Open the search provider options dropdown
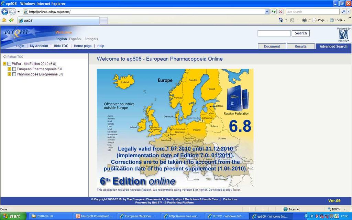Viewport: 352px width, 220px height. click(x=348, y=12)
